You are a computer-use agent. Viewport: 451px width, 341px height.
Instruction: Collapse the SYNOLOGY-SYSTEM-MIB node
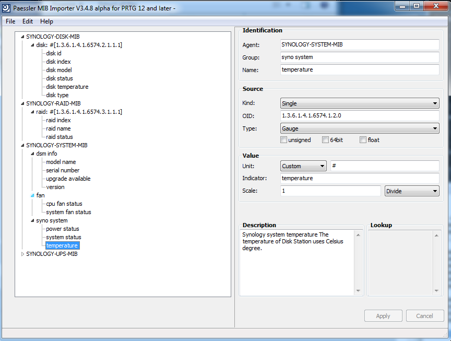pos(22,145)
